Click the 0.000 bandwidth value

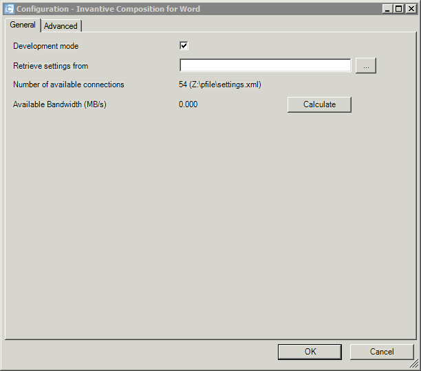pos(188,104)
